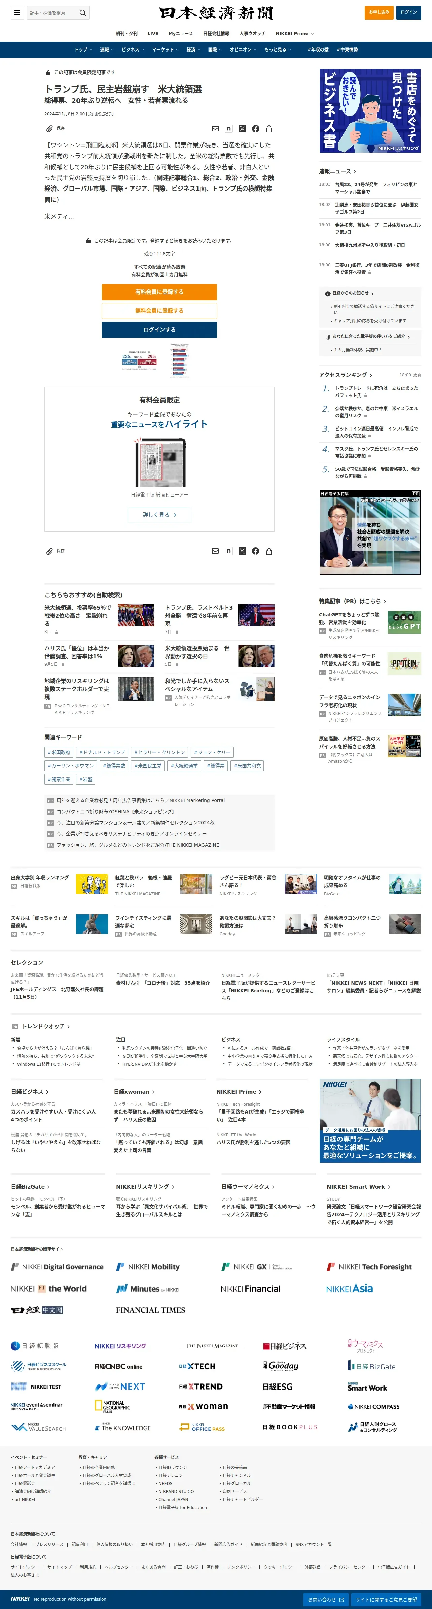This screenshot has width=432, height=1609.
Task: Open the Myニュース menu item
Action: click(180, 34)
